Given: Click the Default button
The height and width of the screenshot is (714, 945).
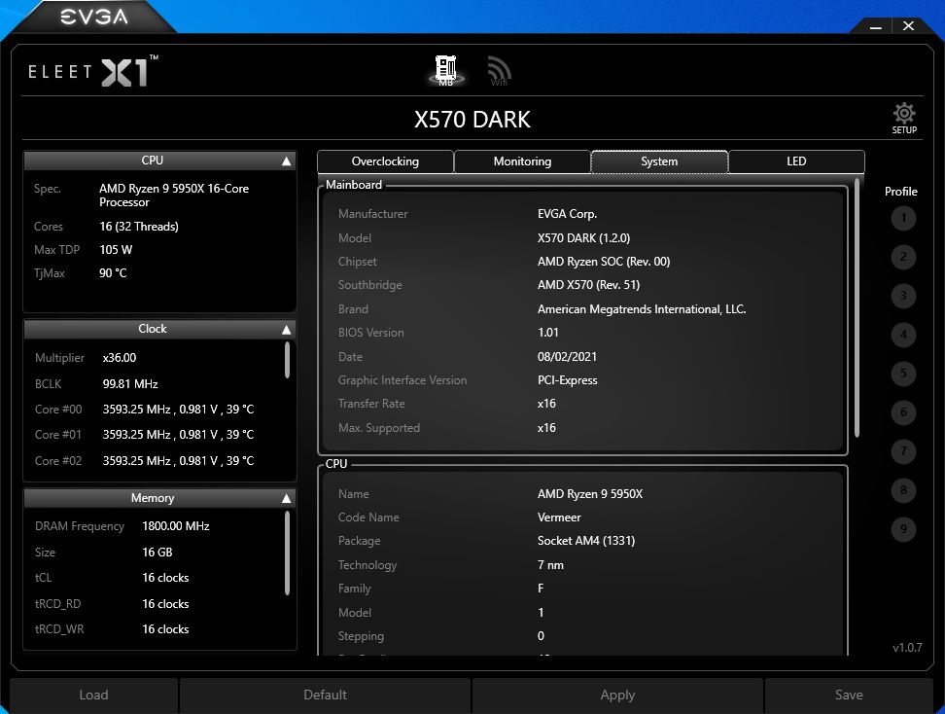Looking at the screenshot, I should tap(325, 696).
